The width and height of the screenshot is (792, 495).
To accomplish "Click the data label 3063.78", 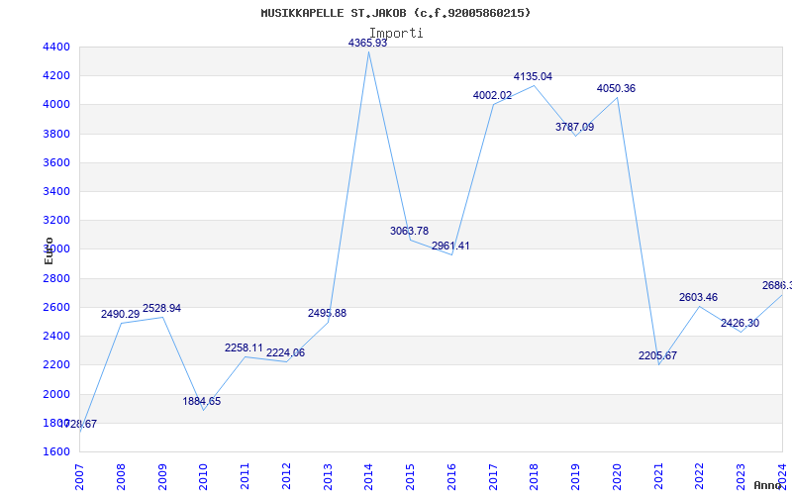I will point(409,231).
